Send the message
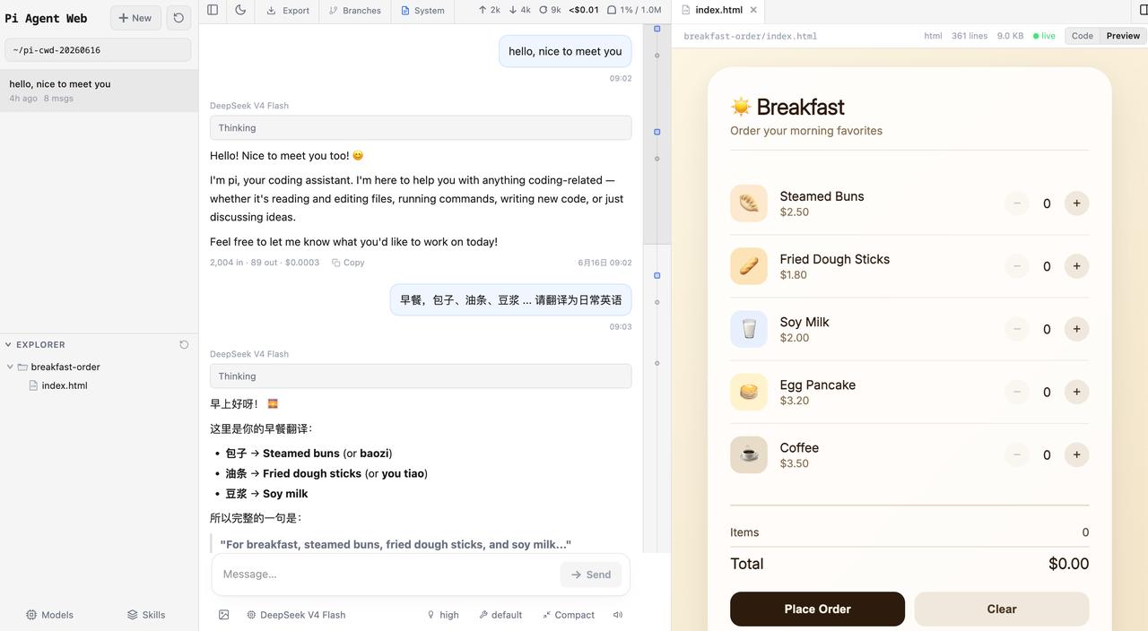The height and width of the screenshot is (631, 1148). point(591,575)
